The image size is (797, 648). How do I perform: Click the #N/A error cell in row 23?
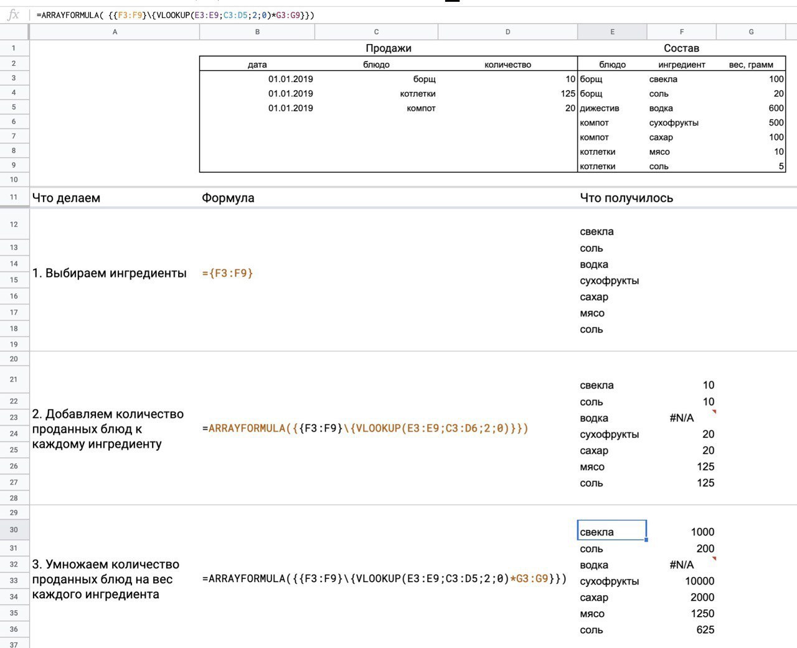[681, 418]
